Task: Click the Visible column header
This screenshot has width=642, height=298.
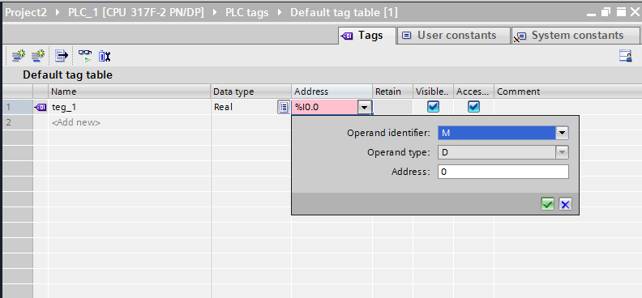Action: pos(433,92)
